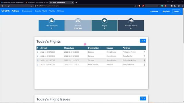The width and height of the screenshot is (184, 103).
Task: Click the Flights count card
Action: pyautogui.click(x=104, y=25)
